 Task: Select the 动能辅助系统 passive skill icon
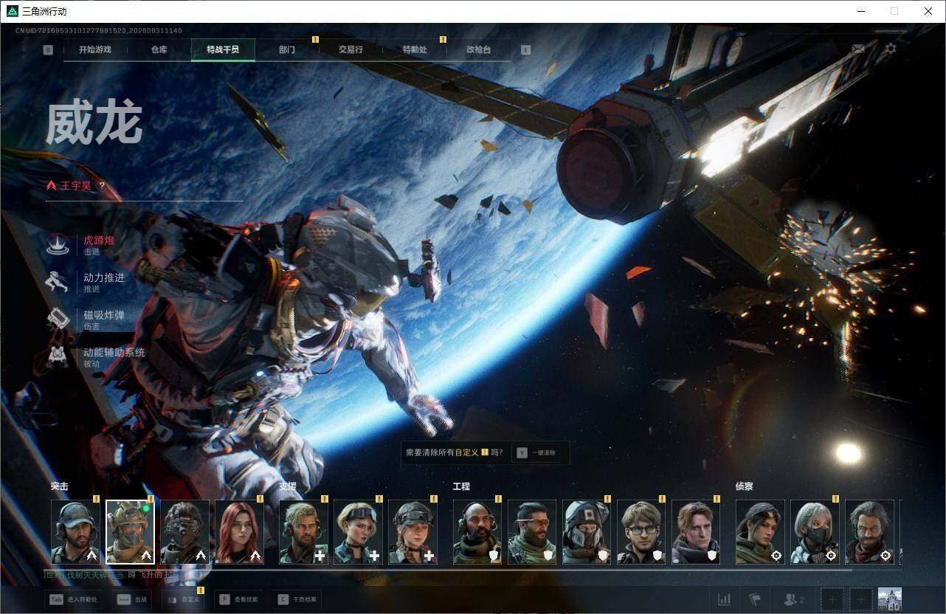point(58,357)
